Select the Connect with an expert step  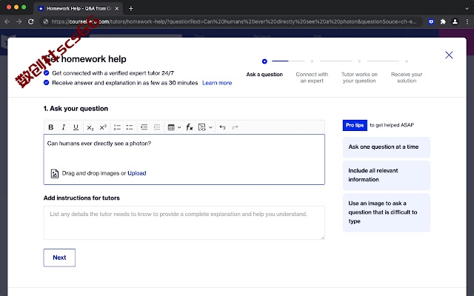tap(312, 77)
